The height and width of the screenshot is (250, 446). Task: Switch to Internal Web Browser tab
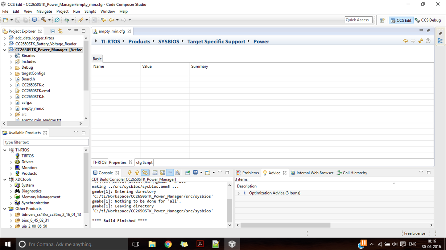312,173
